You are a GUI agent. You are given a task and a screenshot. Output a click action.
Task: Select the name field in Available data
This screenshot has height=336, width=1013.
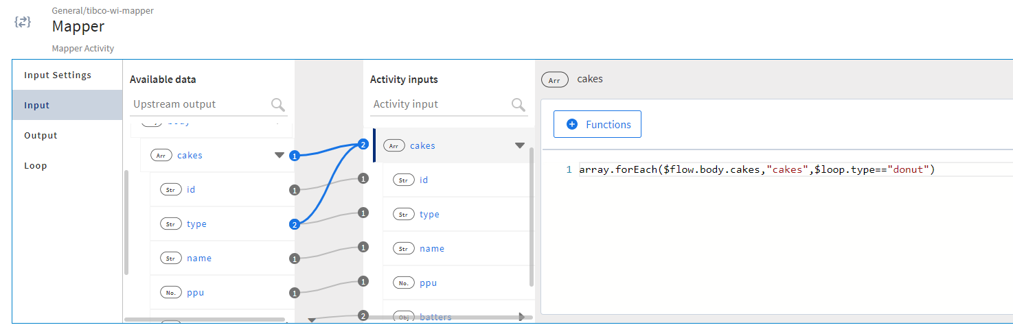pyautogui.click(x=199, y=258)
